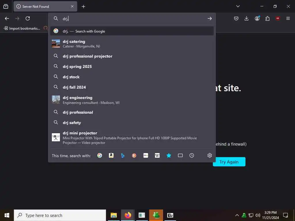The height and width of the screenshot is (221, 295).
Task: Click the Firefox taskbar icon
Action: (x=128, y=215)
